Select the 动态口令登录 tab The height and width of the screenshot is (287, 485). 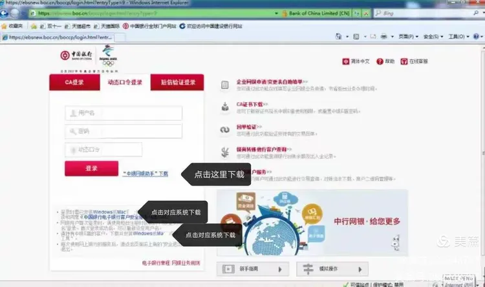tap(125, 82)
